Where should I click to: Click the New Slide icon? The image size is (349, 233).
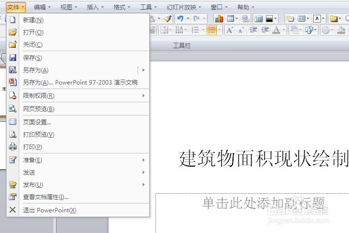pyautogui.click(x=290, y=19)
